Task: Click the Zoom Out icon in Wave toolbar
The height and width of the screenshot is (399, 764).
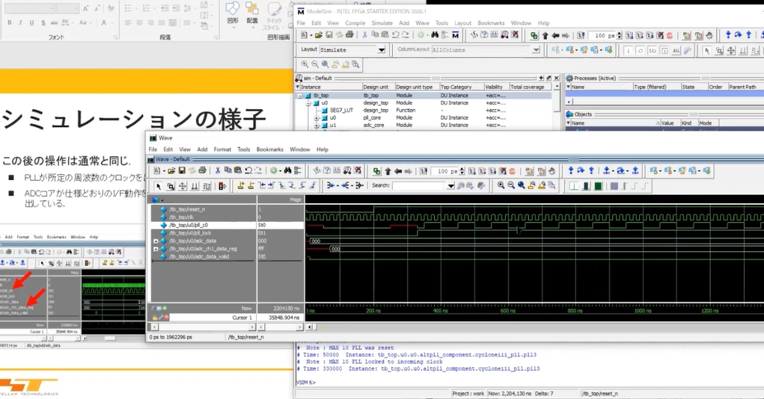Action: click(x=511, y=185)
